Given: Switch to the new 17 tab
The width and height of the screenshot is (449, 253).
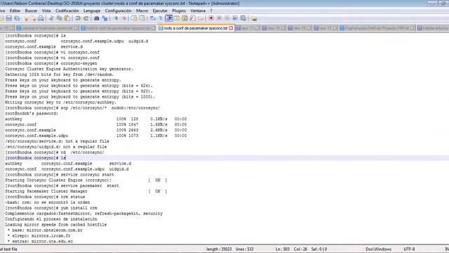Looking at the screenshot, I should pos(247,28).
